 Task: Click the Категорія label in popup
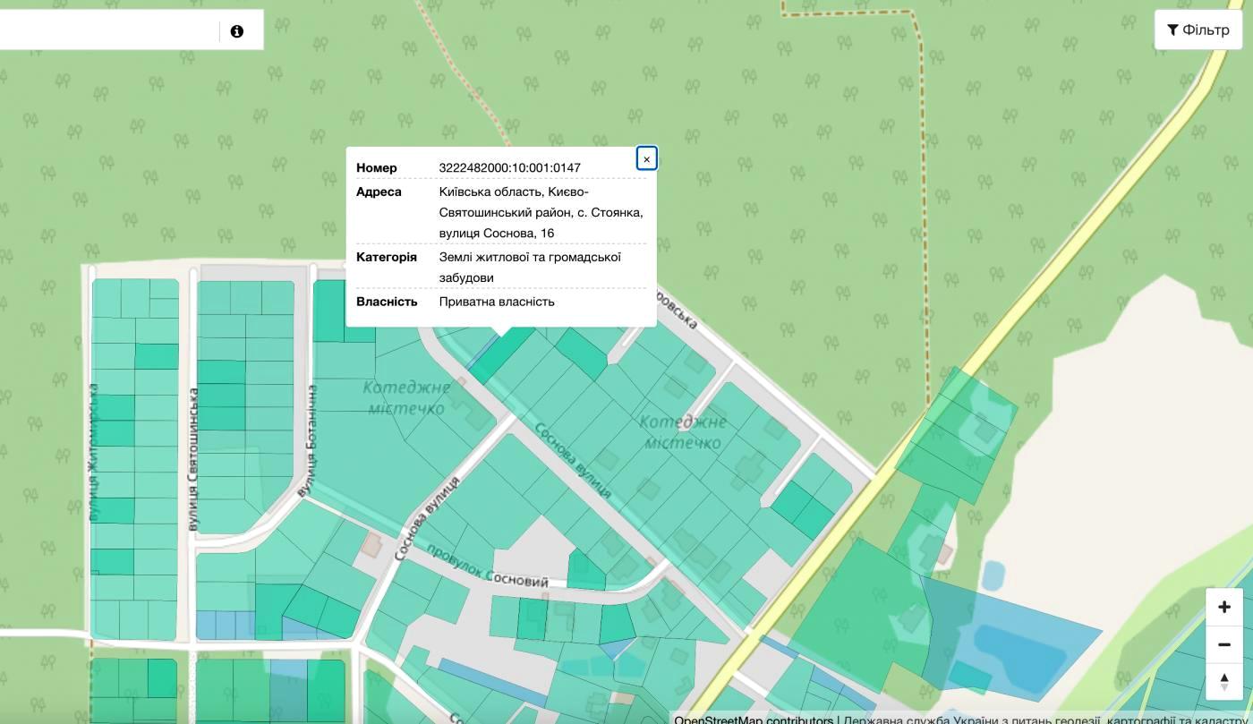click(387, 257)
